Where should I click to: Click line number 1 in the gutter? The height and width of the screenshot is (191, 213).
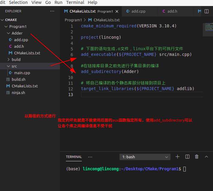coord(72,26)
